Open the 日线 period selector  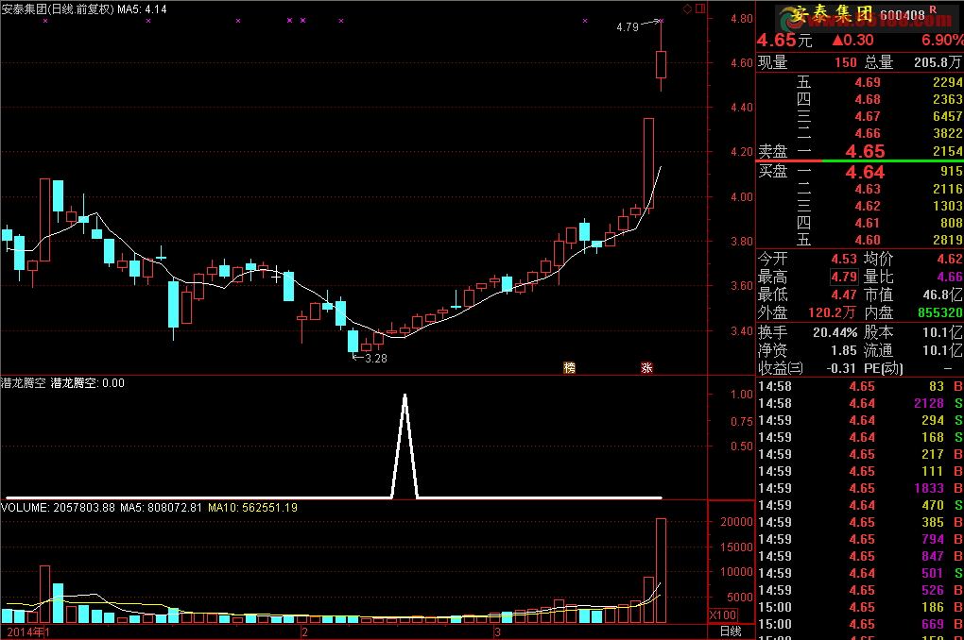click(731, 632)
